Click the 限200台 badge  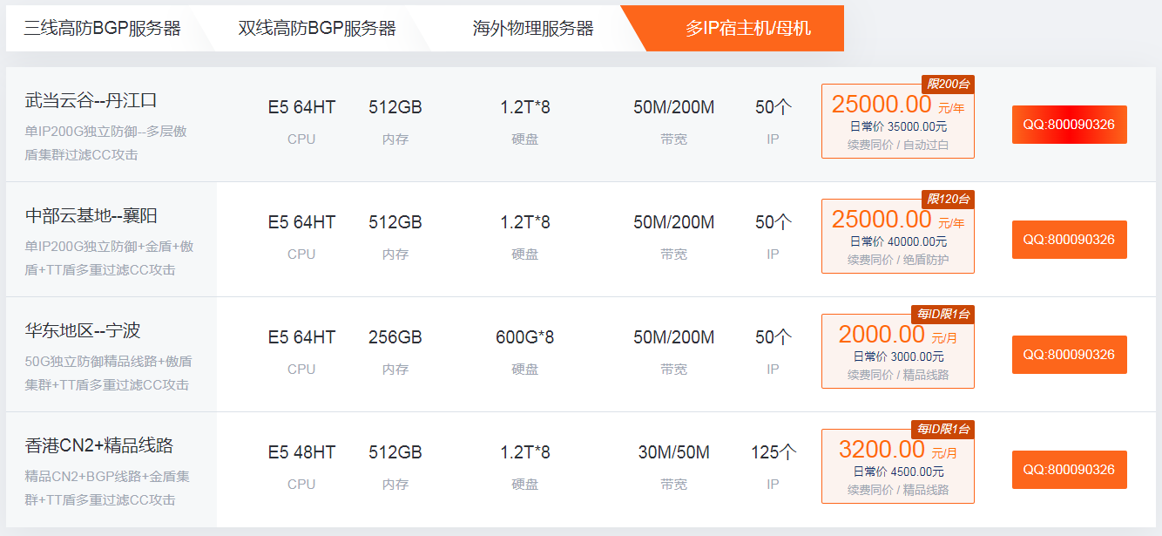[x=948, y=84]
